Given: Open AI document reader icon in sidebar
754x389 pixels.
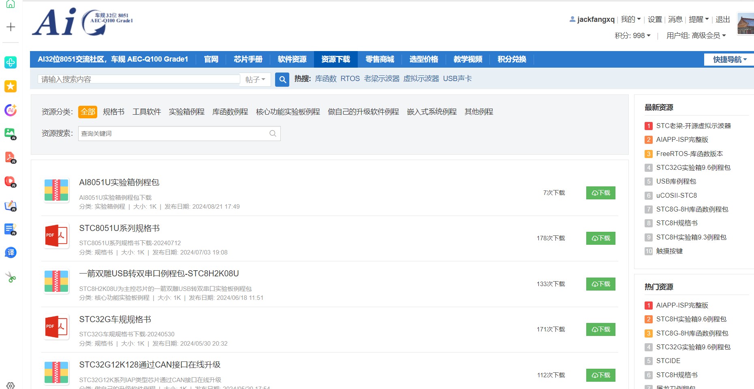Looking at the screenshot, I should click(11, 229).
